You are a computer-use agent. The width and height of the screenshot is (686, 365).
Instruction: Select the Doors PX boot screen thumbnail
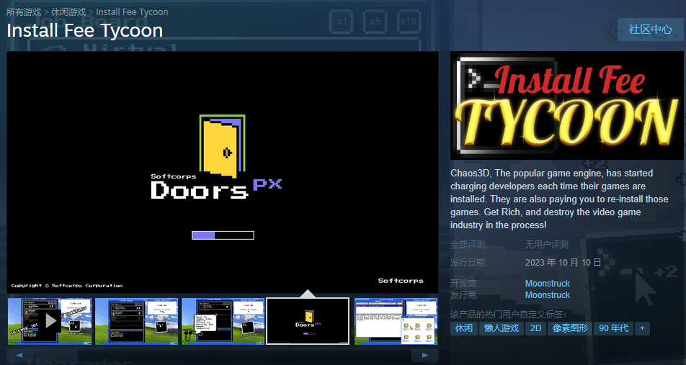point(308,321)
